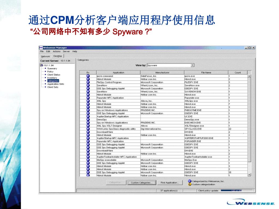Select Client Sets in the tree

(x=53, y=87)
